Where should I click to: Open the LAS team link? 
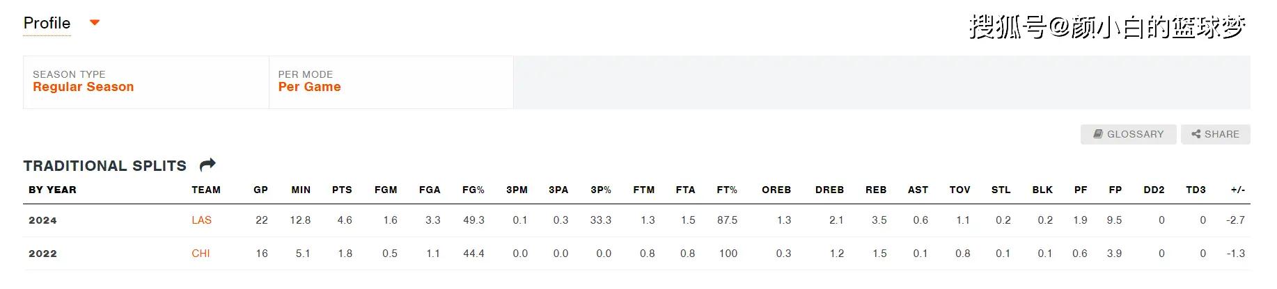click(201, 220)
